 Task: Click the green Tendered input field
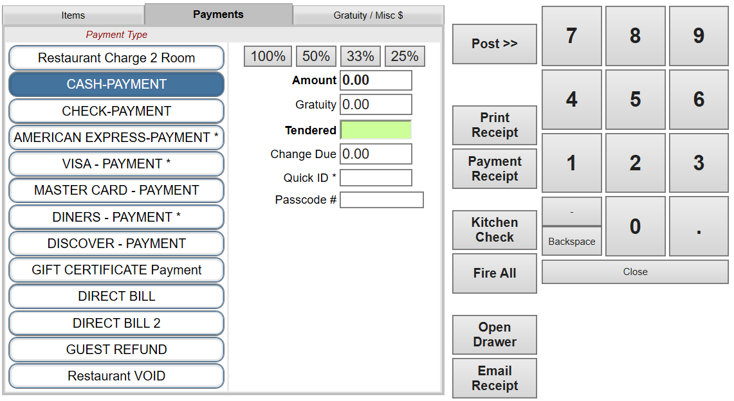coord(376,130)
